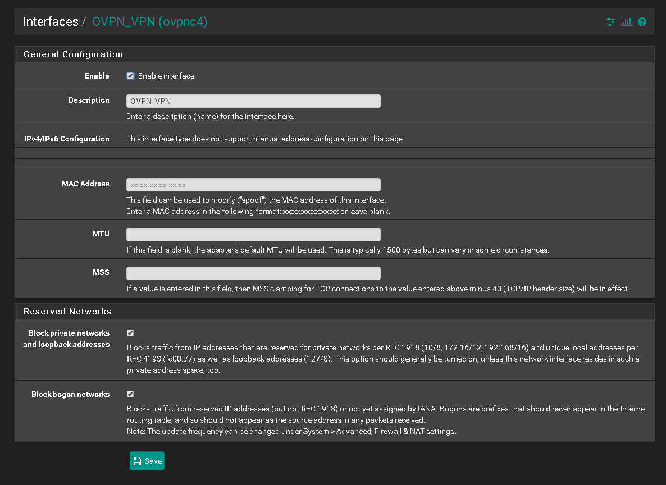Open the related settings sliders icon
This screenshot has width=666, height=485.
click(610, 22)
